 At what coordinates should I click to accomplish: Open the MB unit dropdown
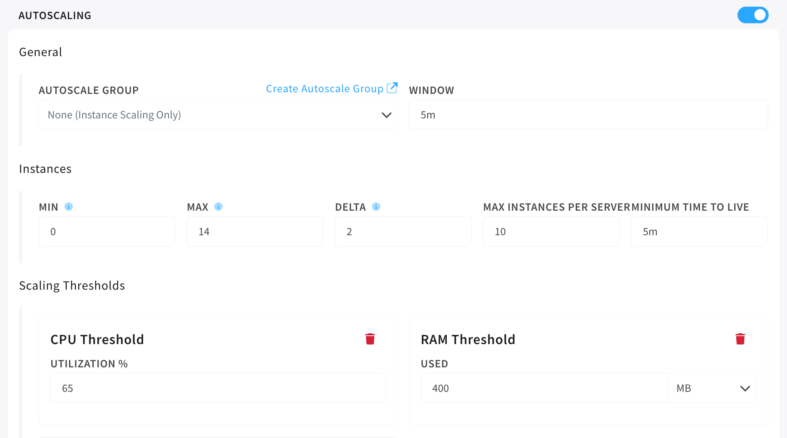pyautogui.click(x=712, y=388)
